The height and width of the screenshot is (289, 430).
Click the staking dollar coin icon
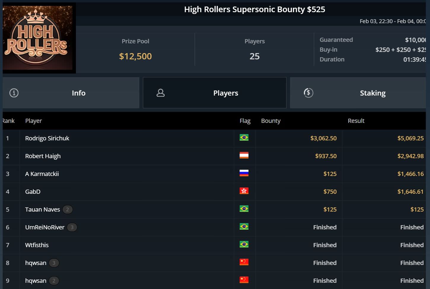[308, 93]
